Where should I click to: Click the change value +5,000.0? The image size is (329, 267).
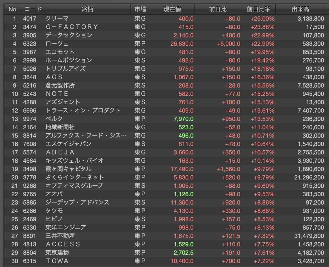point(229,44)
